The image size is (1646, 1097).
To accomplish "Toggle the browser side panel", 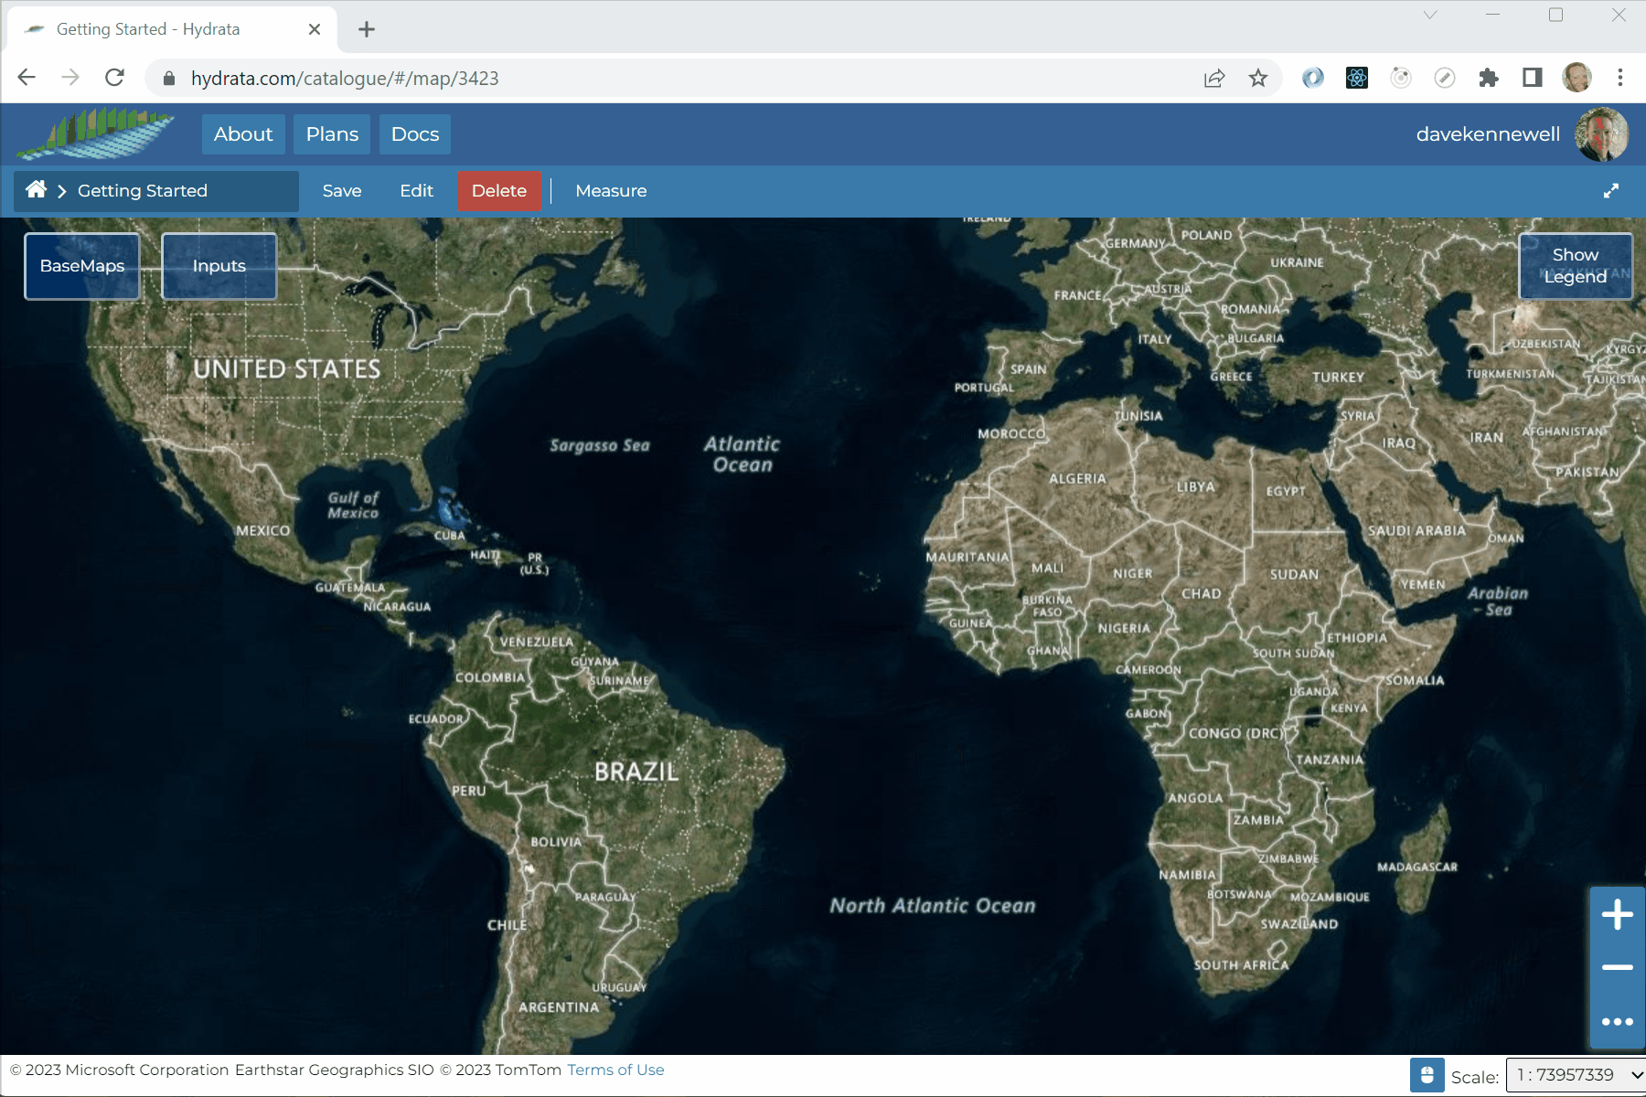I will [x=1533, y=79].
